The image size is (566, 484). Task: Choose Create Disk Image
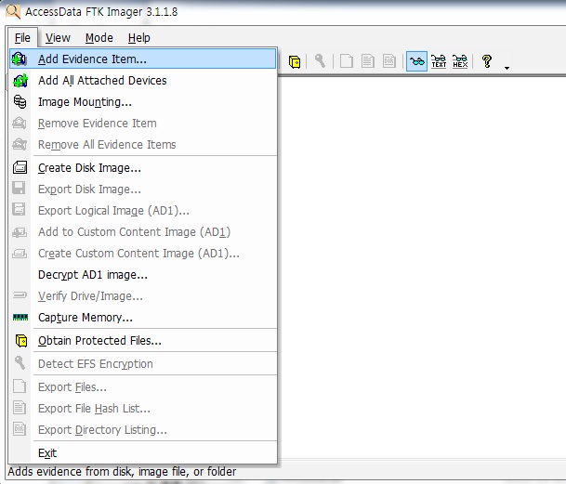pos(142,168)
